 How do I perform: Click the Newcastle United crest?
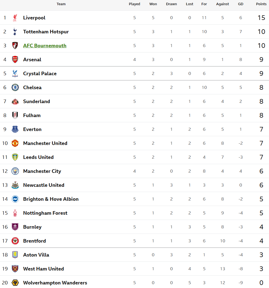pyautogui.click(x=15, y=185)
